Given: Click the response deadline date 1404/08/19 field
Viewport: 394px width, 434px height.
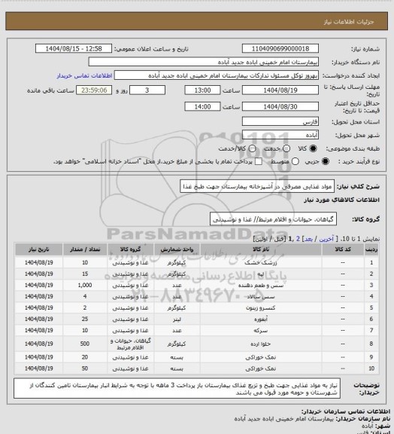Looking at the screenshot, I should (x=280, y=90).
